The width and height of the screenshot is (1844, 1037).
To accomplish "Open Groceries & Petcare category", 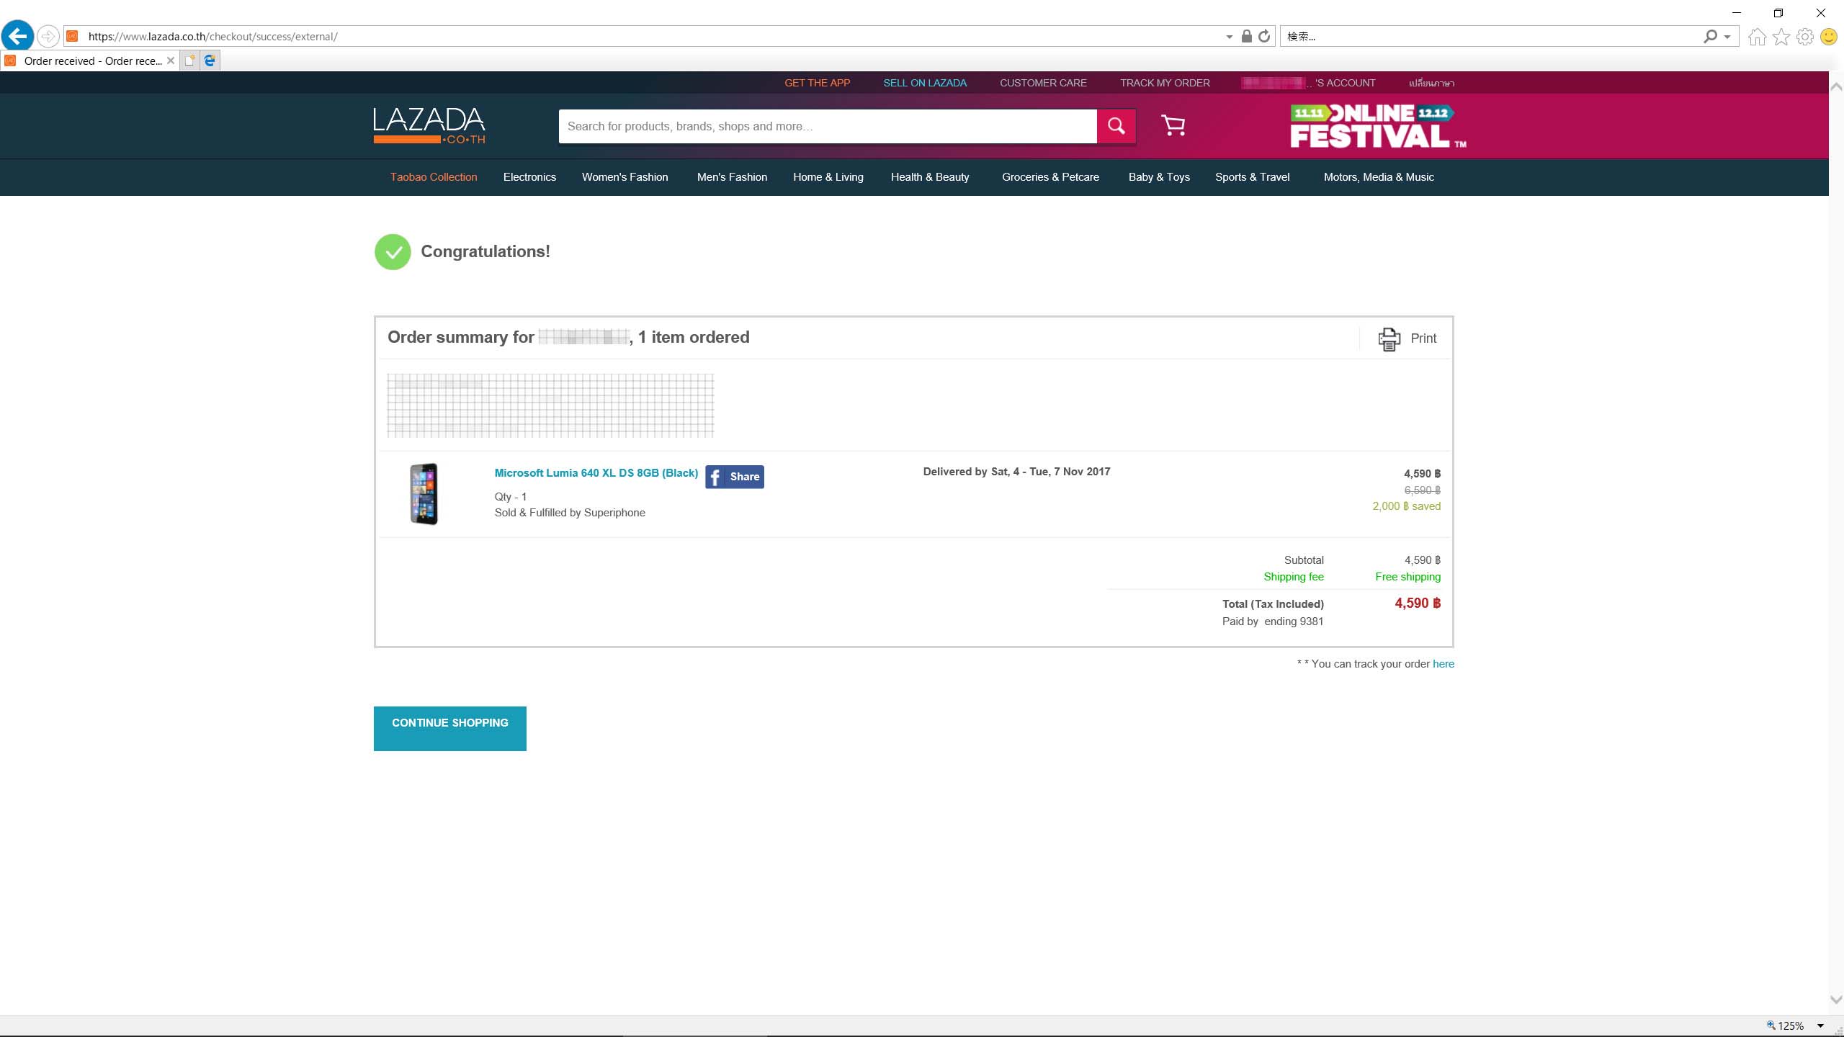I will [x=1050, y=177].
